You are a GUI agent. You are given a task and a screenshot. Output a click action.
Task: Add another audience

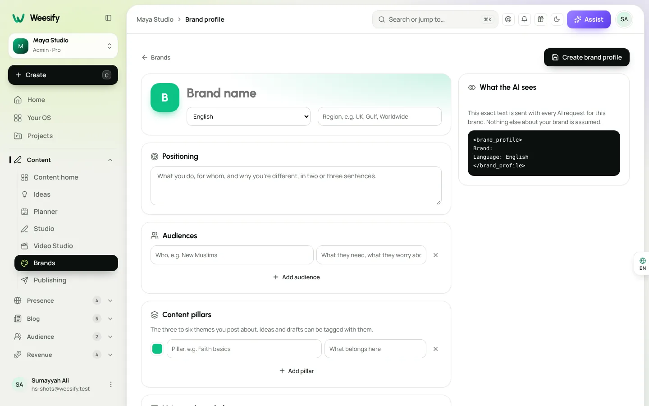296,277
